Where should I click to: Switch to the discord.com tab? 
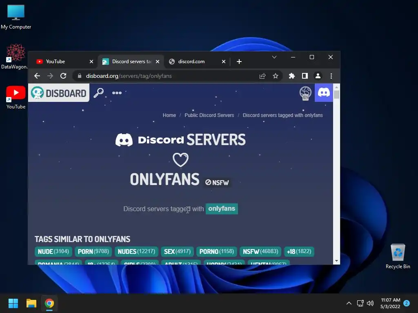[x=197, y=62]
